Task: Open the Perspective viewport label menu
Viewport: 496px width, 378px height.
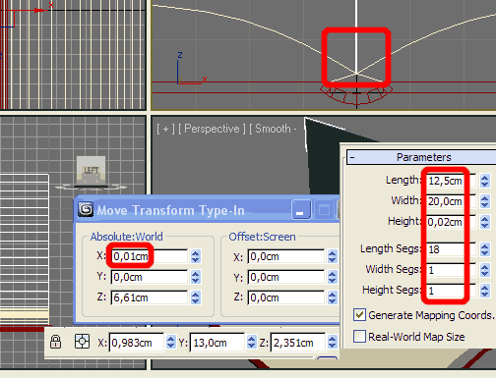Action: tap(212, 129)
